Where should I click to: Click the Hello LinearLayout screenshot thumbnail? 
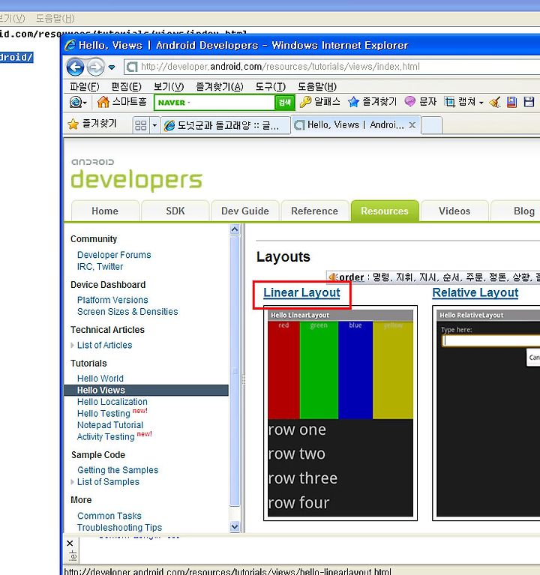pyautogui.click(x=340, y=413)
